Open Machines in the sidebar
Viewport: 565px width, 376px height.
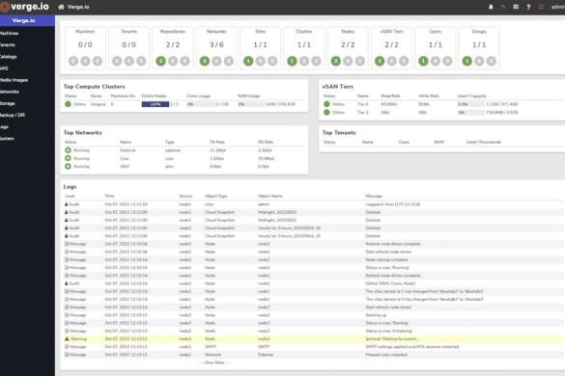click(10, 33)
